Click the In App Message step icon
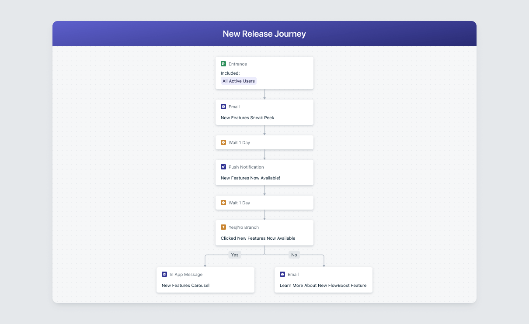Image resolution: width=529 pixels, height=324 pixels. pos(164,274)
